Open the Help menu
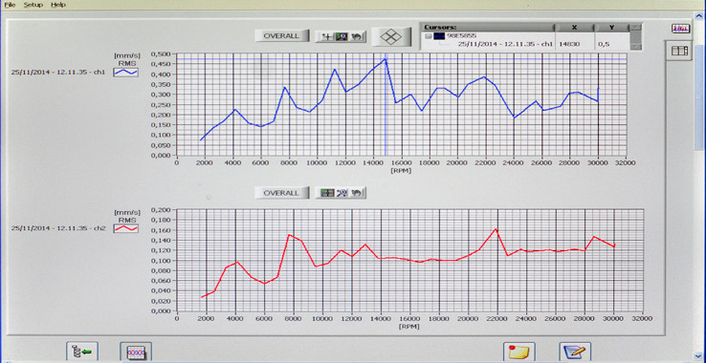Image resolution: width=706 pixels, height=363 pixels. pyautogui.click(x=58, y=5)
